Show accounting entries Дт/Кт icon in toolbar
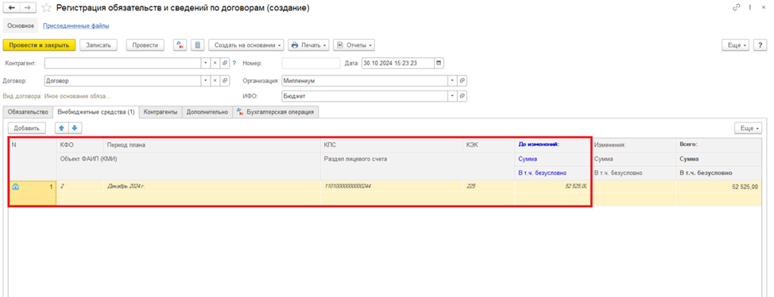 (180, 45)
